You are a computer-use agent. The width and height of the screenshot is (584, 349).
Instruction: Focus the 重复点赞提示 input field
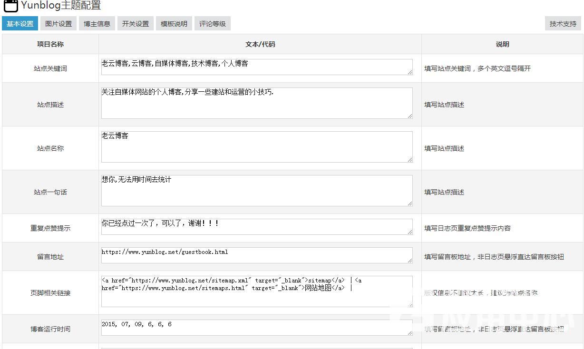(257, 227)
